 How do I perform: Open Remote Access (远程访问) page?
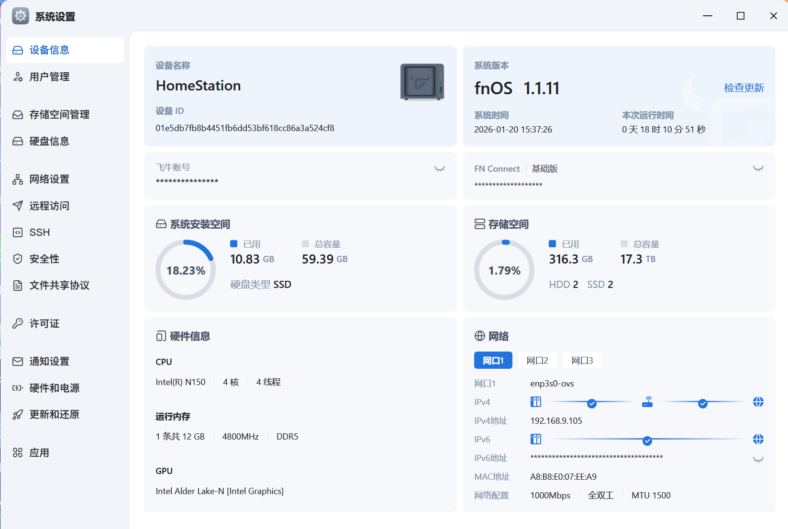point(49,206)
